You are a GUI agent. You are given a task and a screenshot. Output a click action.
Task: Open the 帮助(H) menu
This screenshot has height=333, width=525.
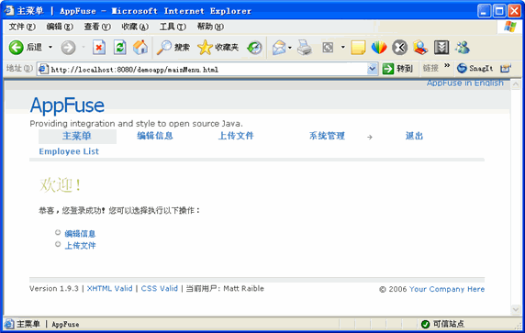click(x=210, y=27)
